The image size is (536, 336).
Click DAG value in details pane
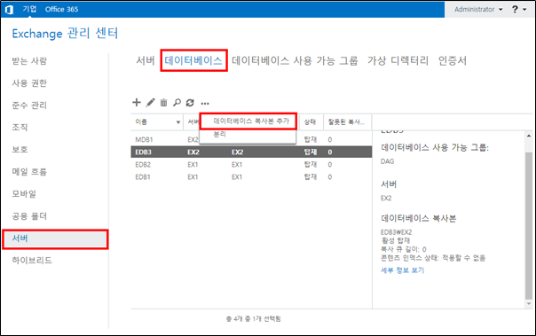[x=387, y=161]
